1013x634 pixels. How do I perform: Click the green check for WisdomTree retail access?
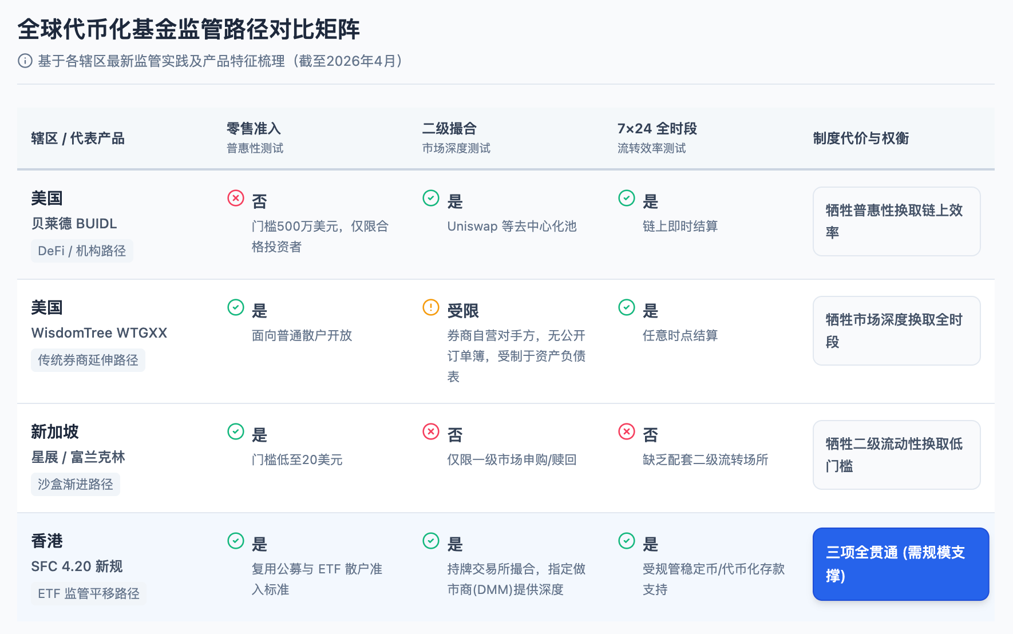[x=236, y=307]
